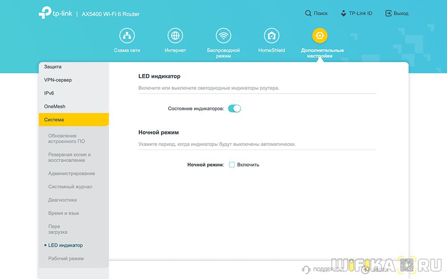
Task: Go to Обновление встроенного ПО
Action: [67, 138]
